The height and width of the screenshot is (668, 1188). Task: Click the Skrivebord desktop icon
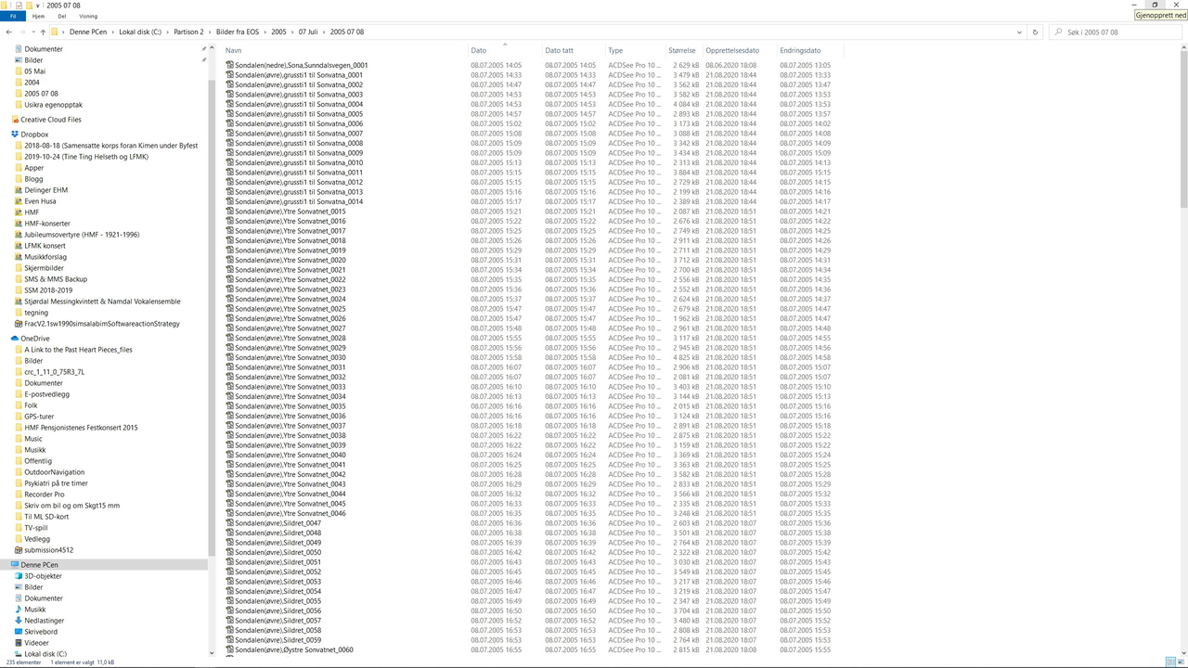(19, 632)
